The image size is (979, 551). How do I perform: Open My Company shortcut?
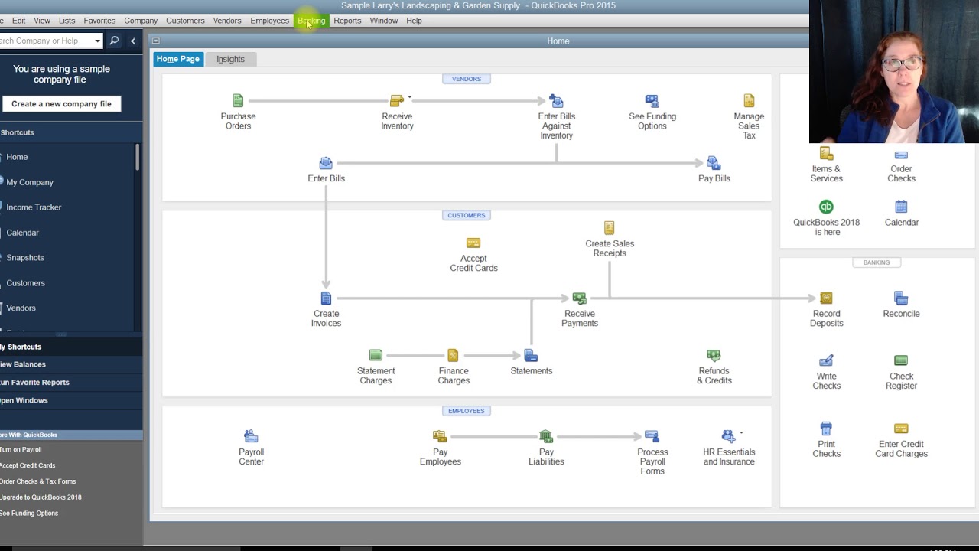[x=30, y=182]
